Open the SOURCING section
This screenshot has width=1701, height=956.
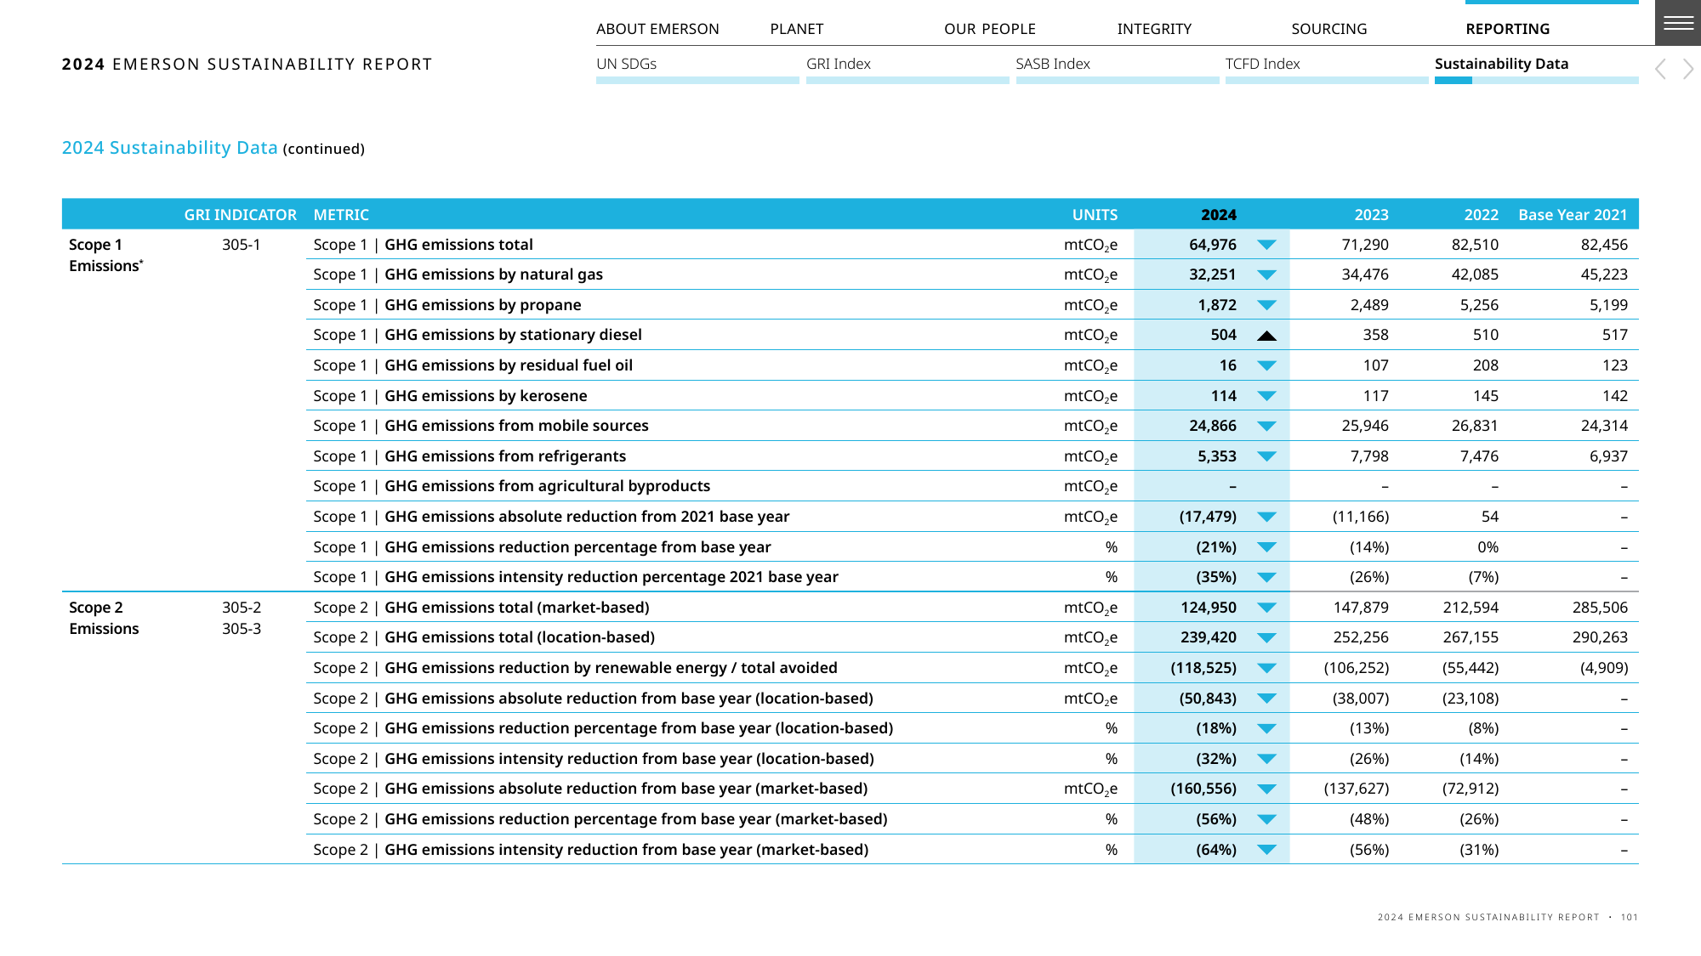[1329, 29]
